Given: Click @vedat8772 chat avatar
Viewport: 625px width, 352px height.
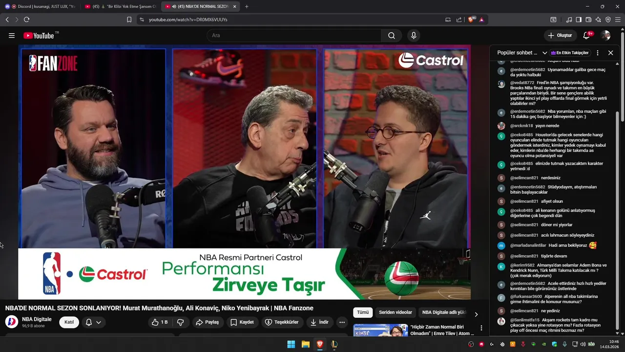Looking at the screenshot, I should coord(501,84).
